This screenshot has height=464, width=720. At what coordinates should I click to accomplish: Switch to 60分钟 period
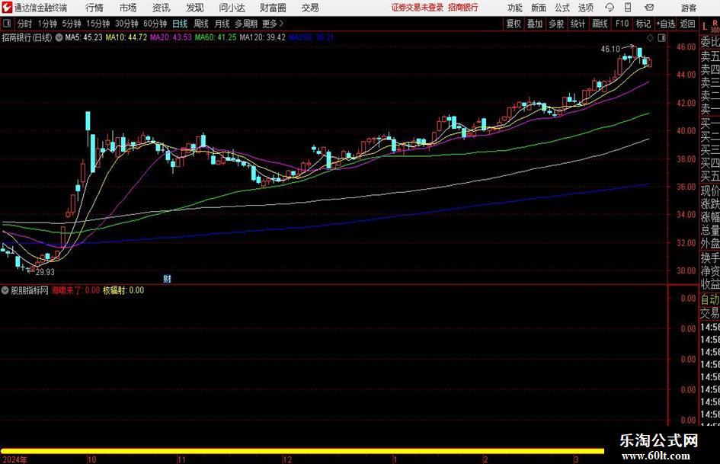tap(155, 24)
